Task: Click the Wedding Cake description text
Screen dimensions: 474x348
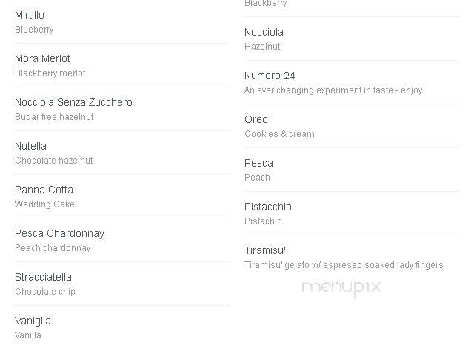Action: (x=44, y=204)
